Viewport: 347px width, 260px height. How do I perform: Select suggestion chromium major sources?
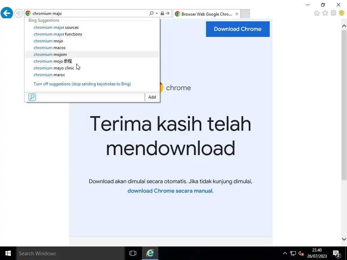[x=92, y=27]
